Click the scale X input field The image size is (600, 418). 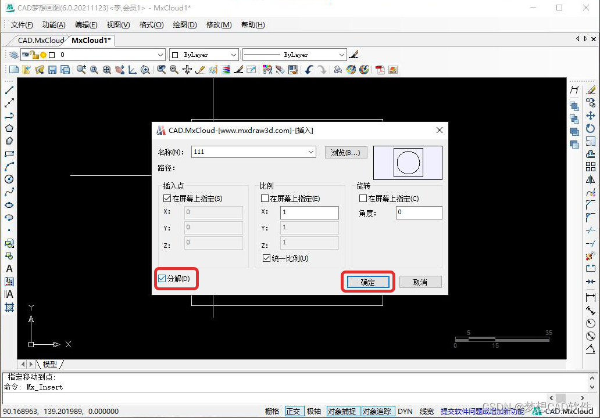tap(309, 212)
